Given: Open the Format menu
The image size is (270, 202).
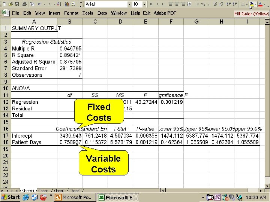Looking at the screenshot, I should tap(71, 13).
